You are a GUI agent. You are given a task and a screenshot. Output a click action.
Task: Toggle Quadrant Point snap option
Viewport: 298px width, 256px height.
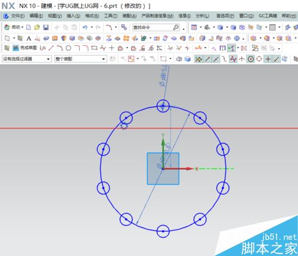259,59
